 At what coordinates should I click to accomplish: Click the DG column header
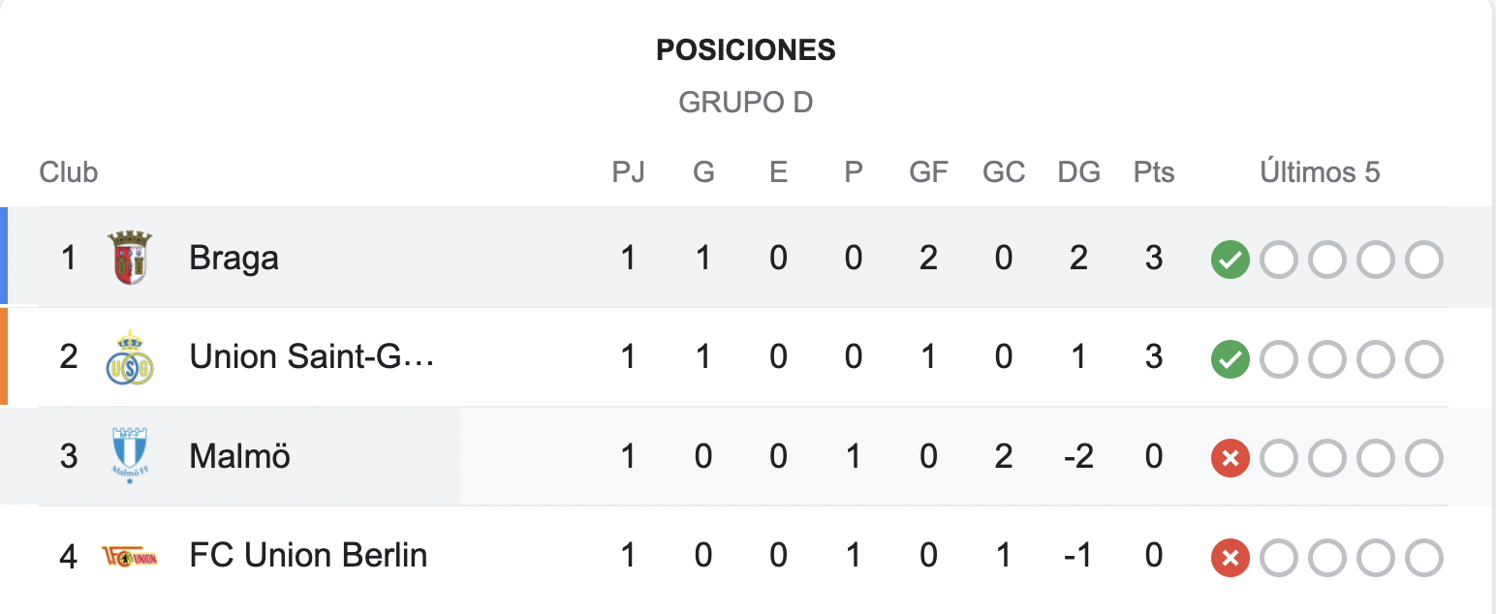coord(1078,172)
